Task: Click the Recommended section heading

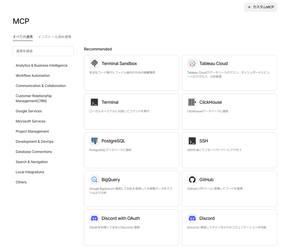Action: click(x=98, y=49)
